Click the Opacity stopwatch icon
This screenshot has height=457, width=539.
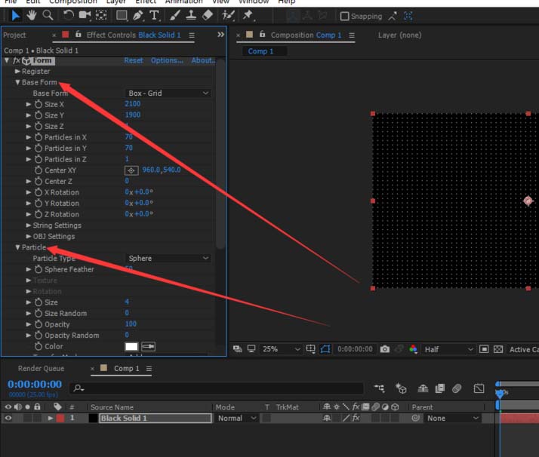click(38, 324)
